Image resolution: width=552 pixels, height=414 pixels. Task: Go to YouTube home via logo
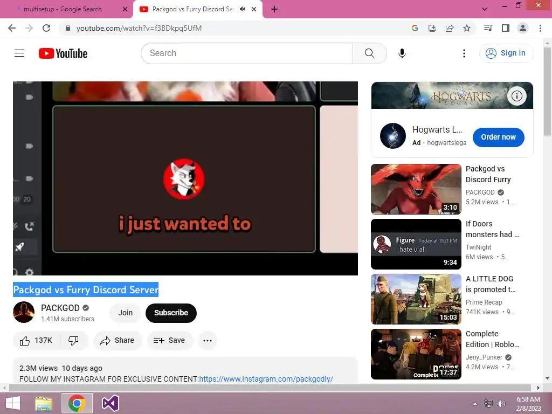point(63,53)
